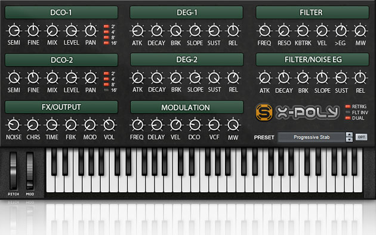
Task: Toggle the DCO-1 4' octave LED
Action: (x=106, y=32)
